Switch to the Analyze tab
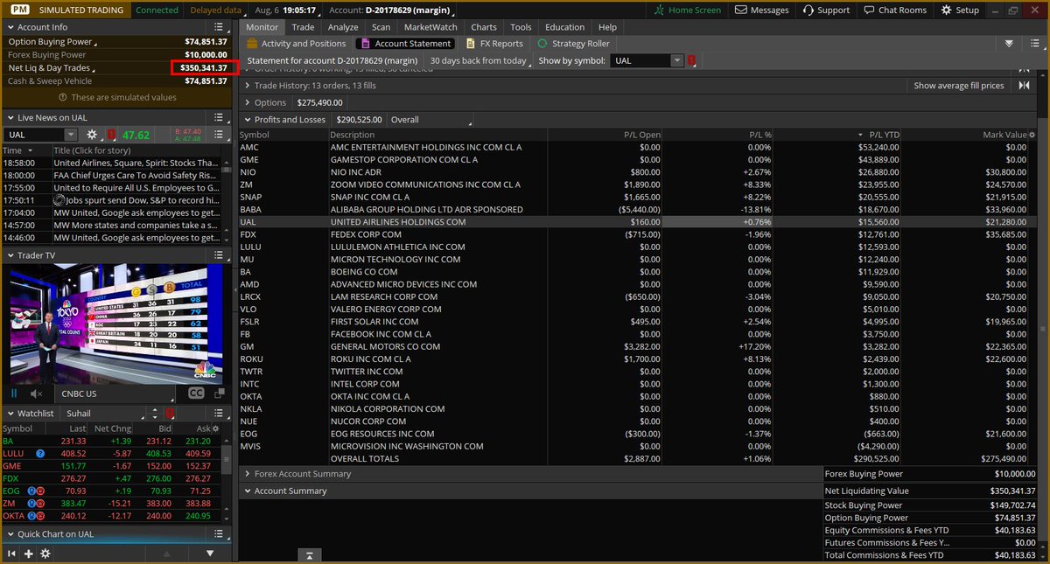 click(x=342, y=27)
